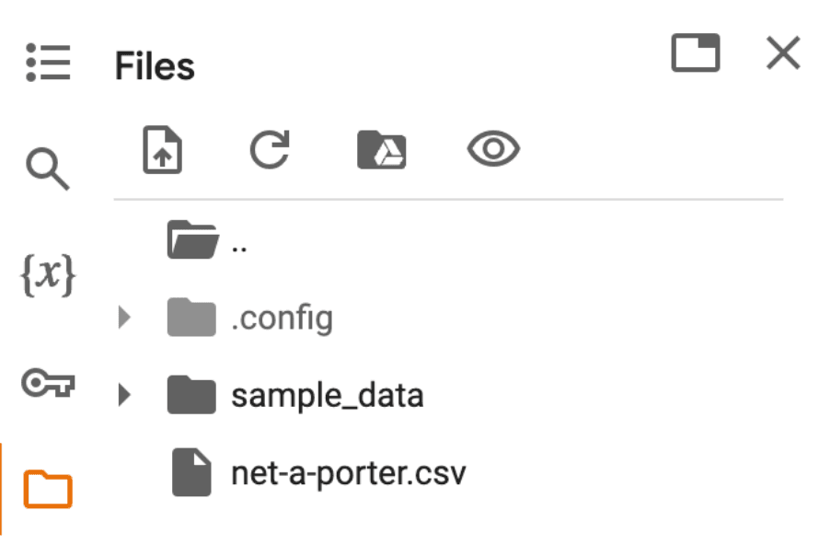Upload a file to session storage
819x545 pixels.
click(161, 149)
